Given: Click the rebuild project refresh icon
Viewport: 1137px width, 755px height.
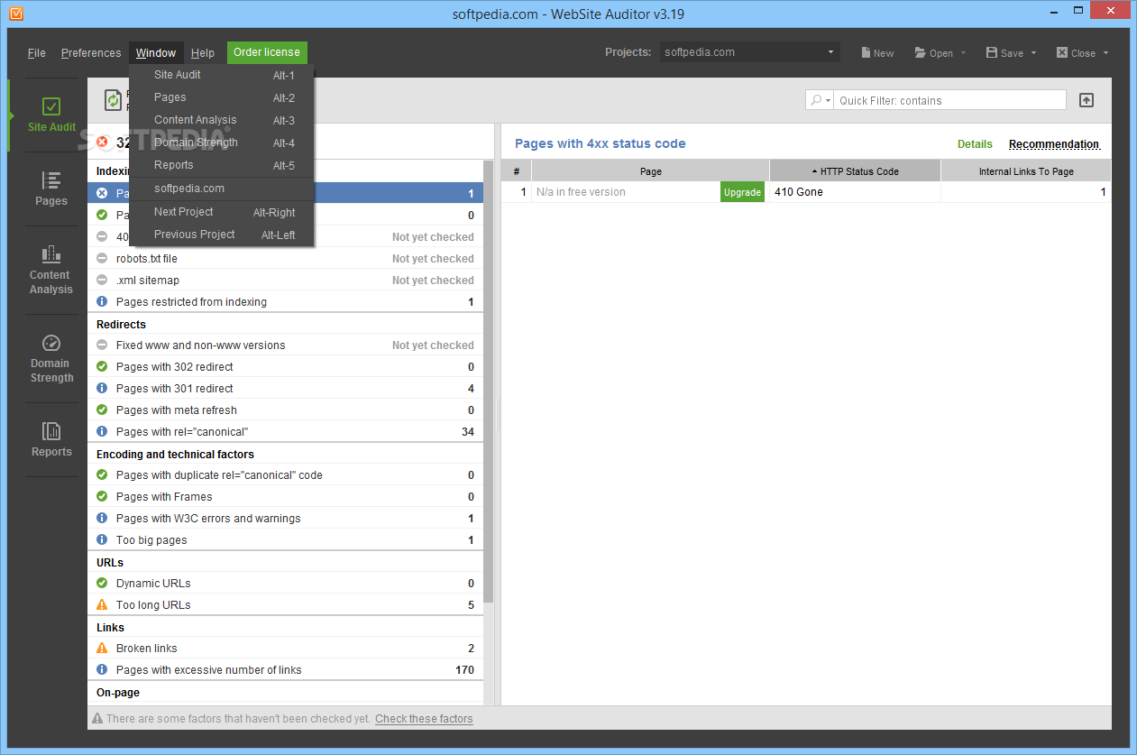Looking at the screenshot, I should click(x=113, y=100).
